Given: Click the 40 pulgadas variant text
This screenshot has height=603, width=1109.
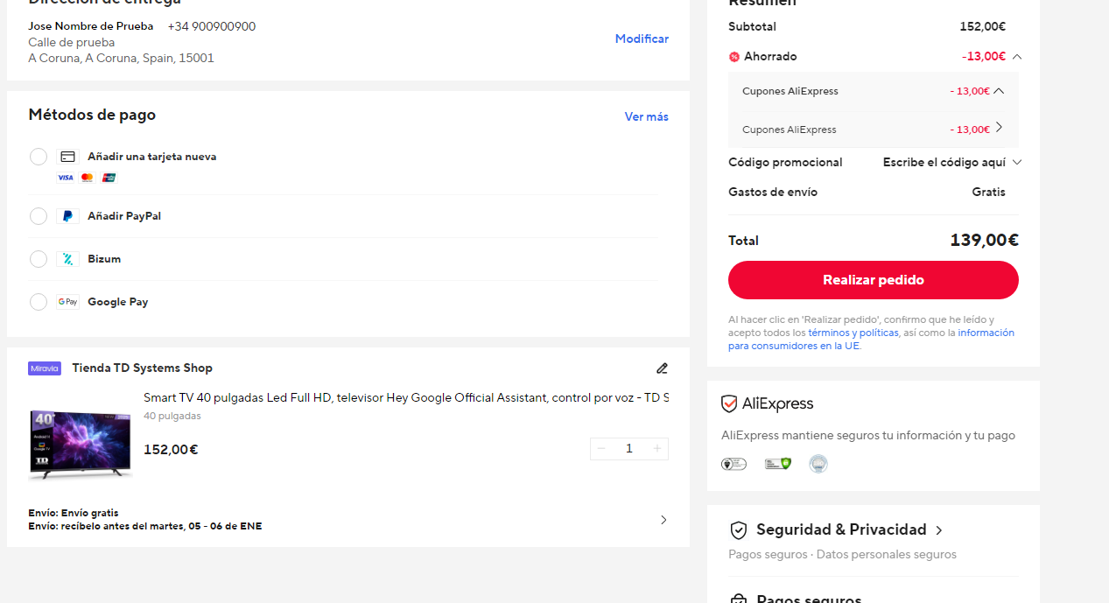Looking at the screenshot, I should click(172, 416).
